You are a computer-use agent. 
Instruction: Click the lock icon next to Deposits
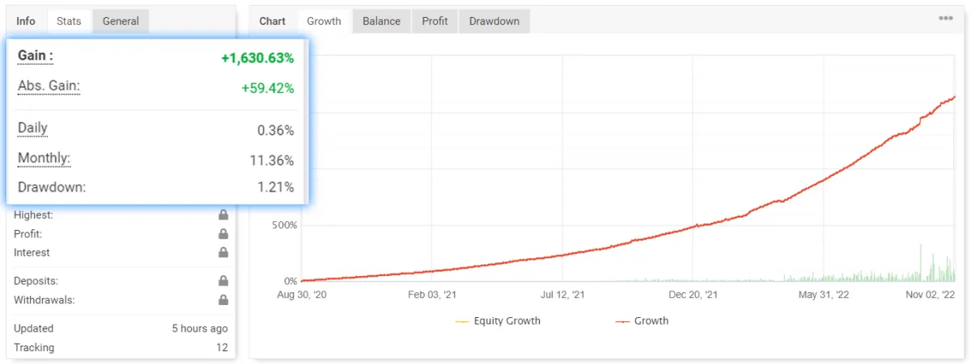pos(223,281)
